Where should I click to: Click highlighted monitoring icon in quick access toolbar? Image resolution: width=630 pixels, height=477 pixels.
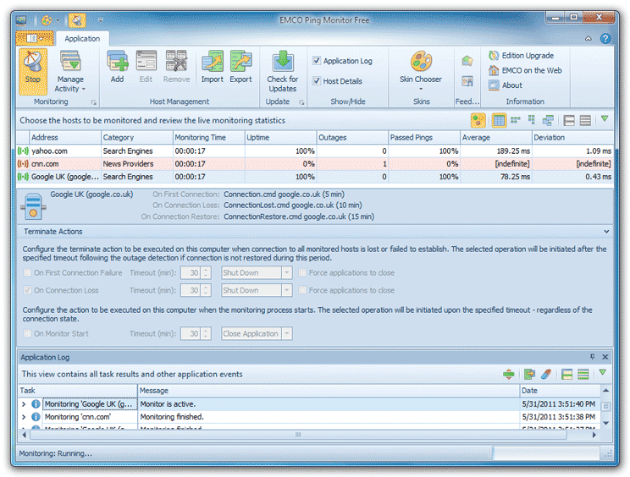pos(77,19)
